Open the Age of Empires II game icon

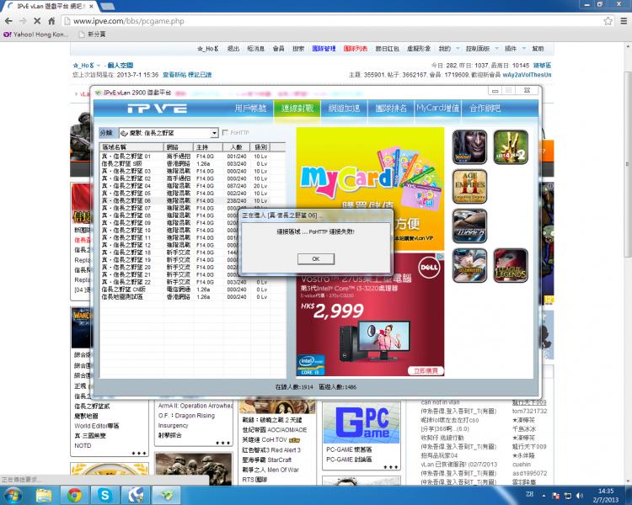469,187
